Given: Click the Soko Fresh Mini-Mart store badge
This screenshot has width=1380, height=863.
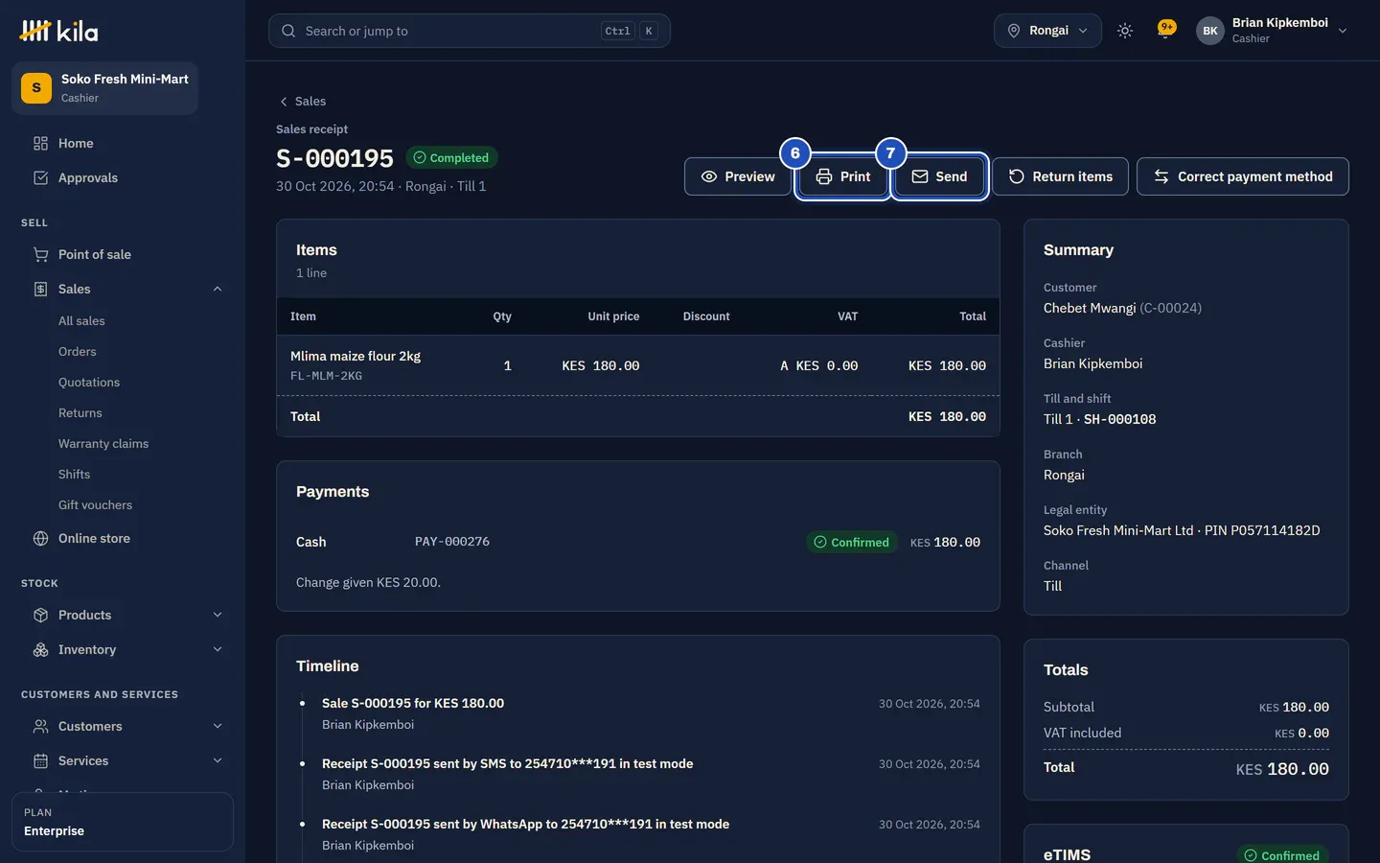Looking at the screenshot, I should click(104, 88).
